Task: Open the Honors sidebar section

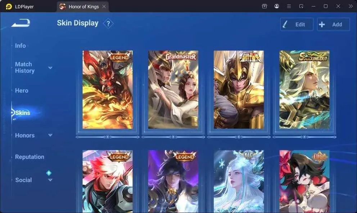Action: pyautogui.click(x=25, y=135)
